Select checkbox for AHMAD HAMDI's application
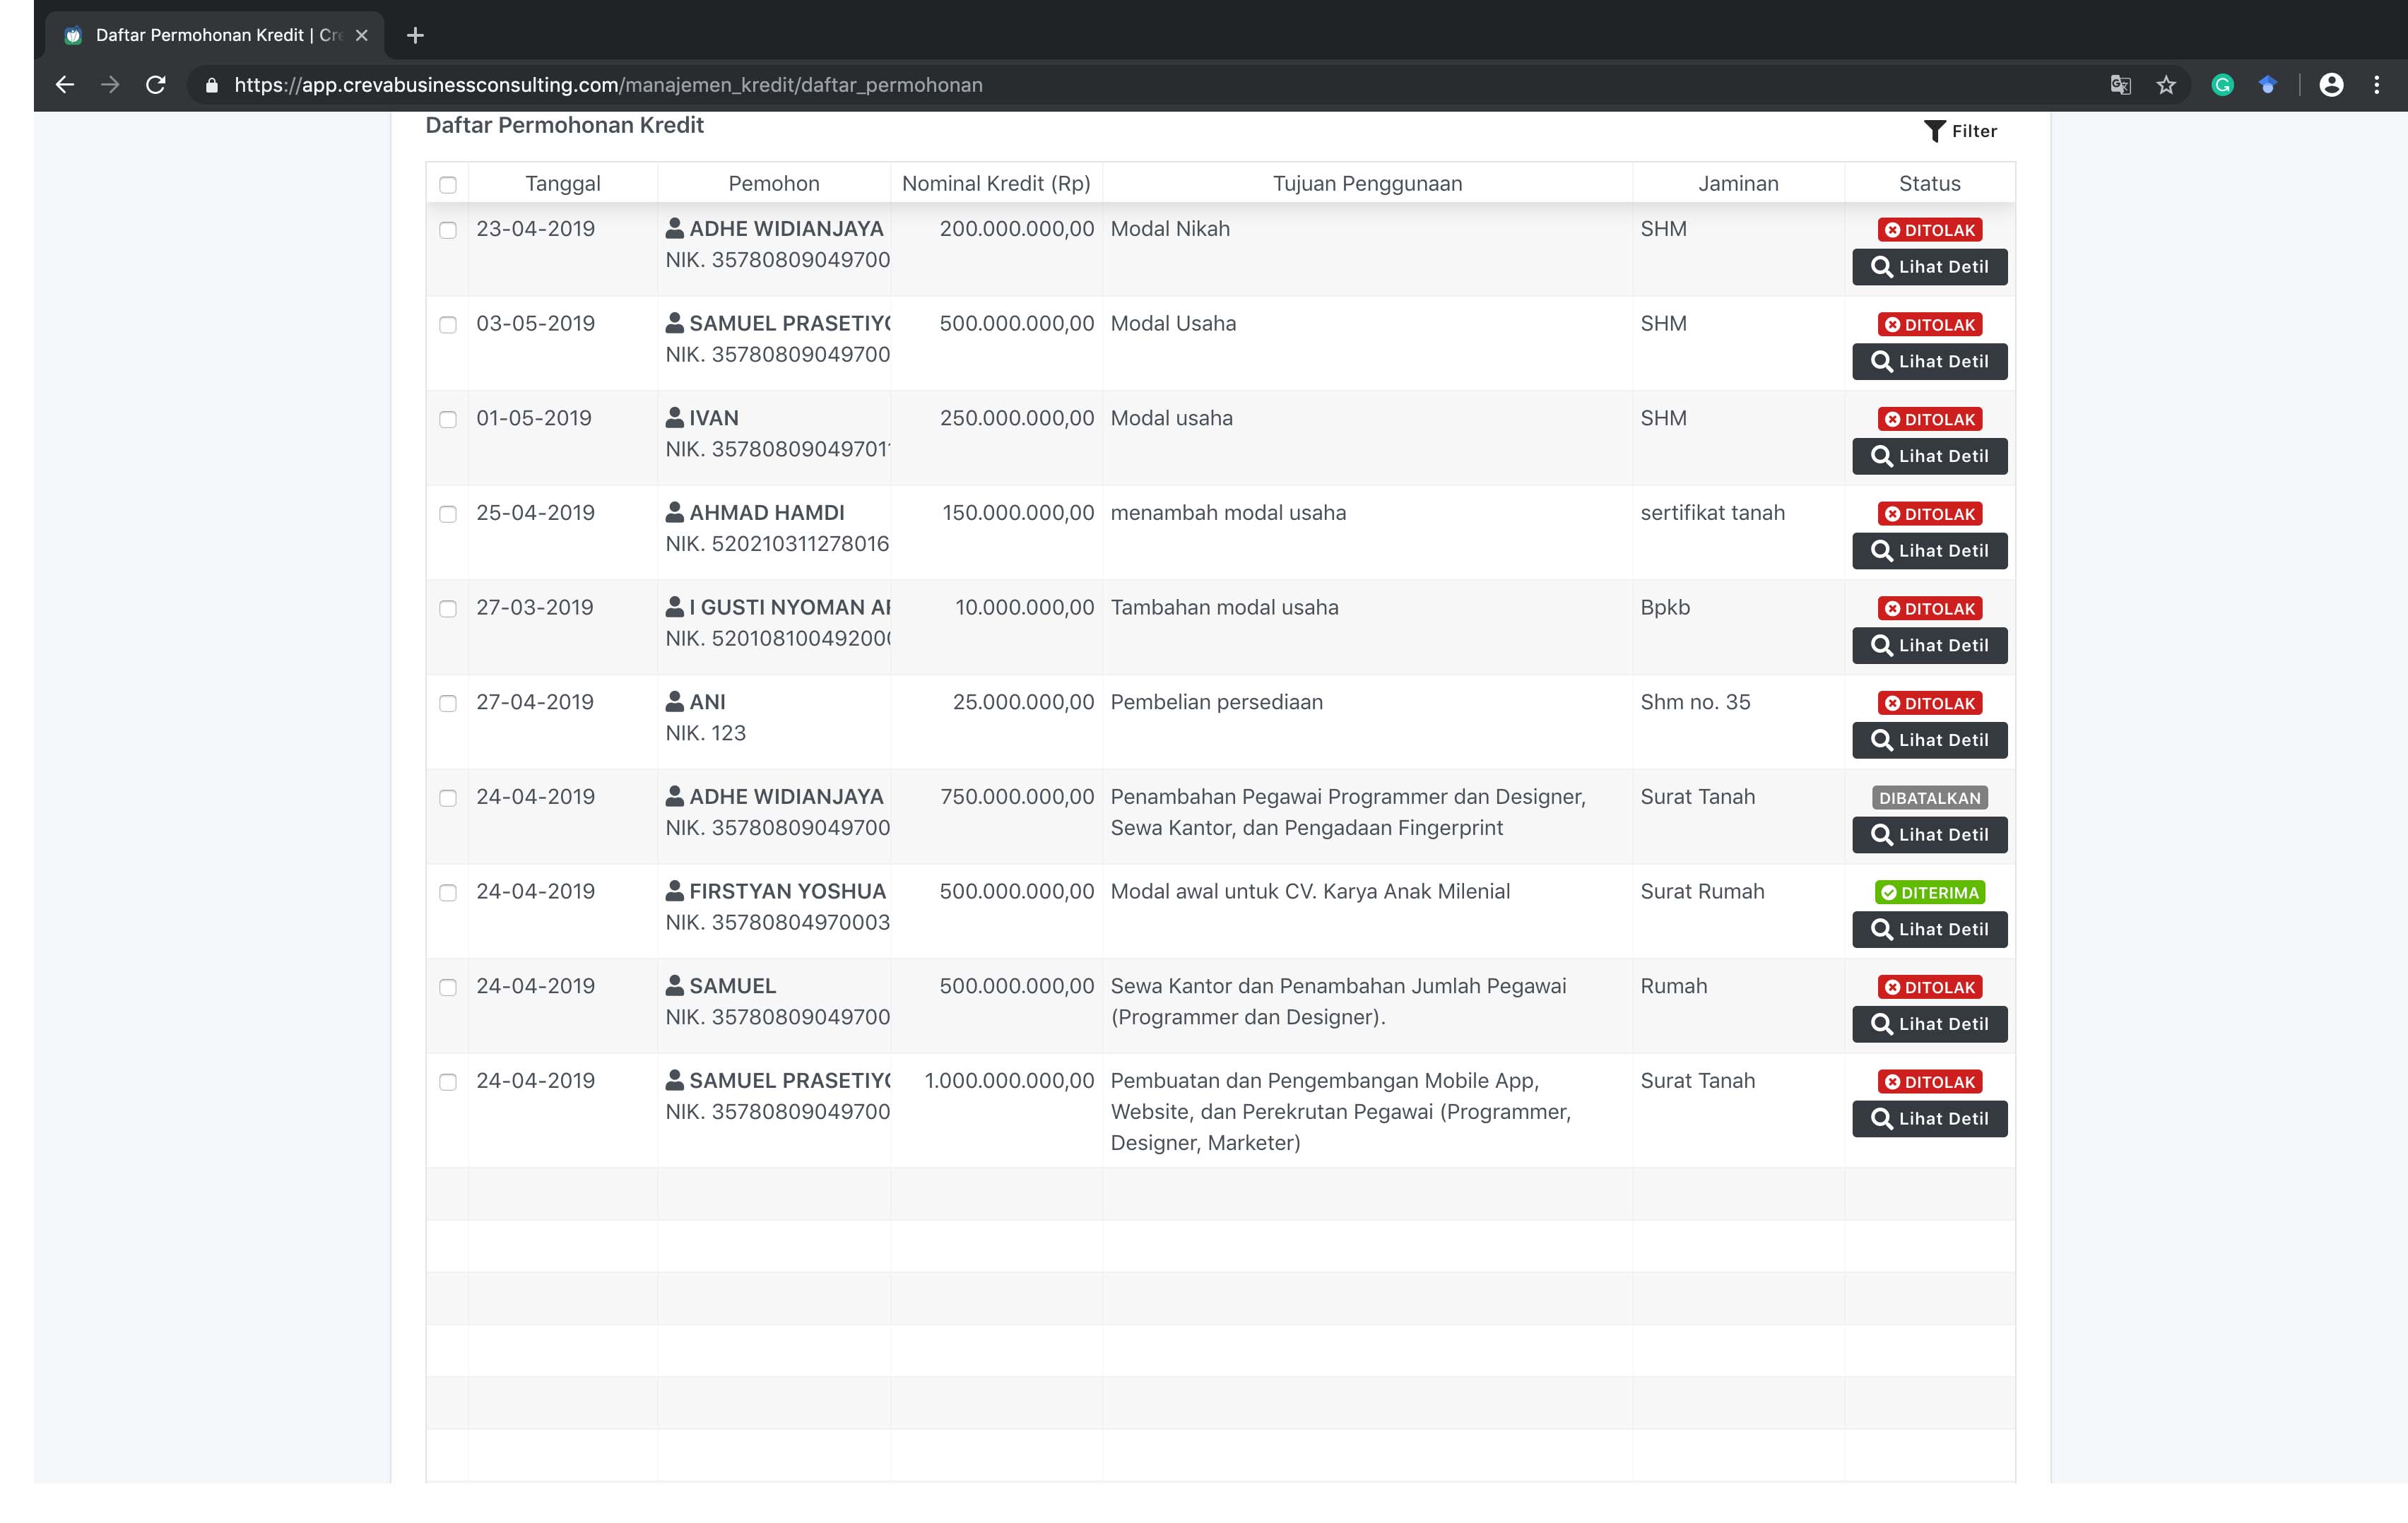Image resolution: width=2408 pixels, height=1523 pixels. click(x=448, y=514)
